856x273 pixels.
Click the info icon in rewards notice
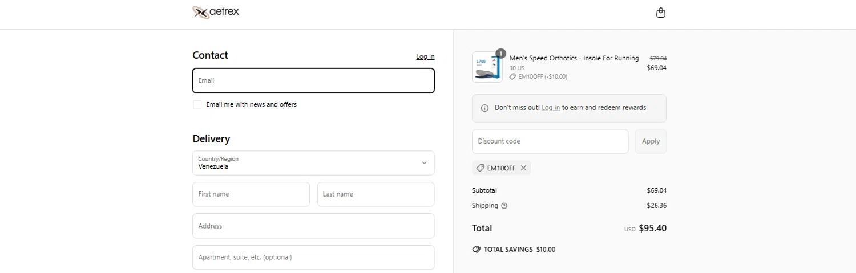pyautogui.click(x=484, y=108)
